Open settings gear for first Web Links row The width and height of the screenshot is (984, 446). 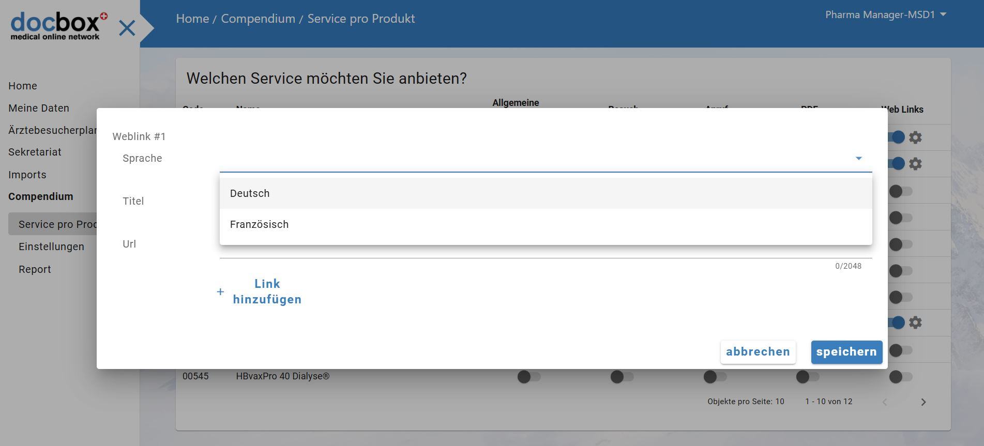tap(915, 137)
